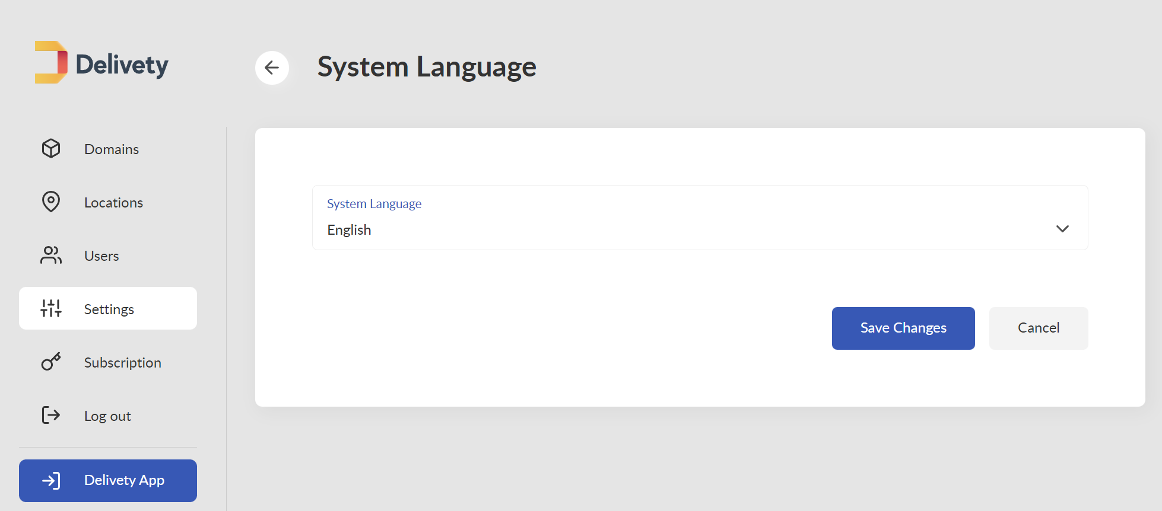Viewport: 1162px width, 511px height.
Task: Cancel the language changes
Action: click(1039, 328)
